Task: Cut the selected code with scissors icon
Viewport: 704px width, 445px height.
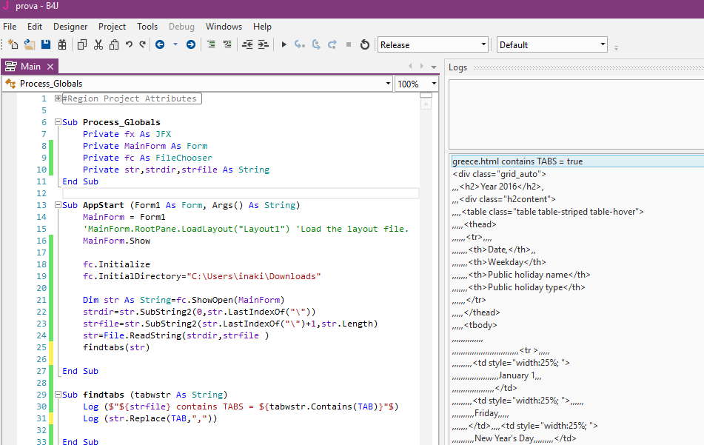Action: [x=98, y=44]
